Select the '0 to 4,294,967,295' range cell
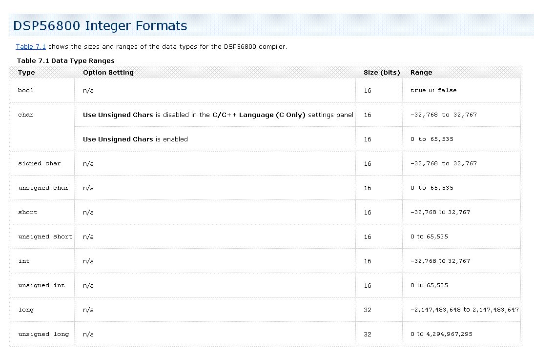Viewport: 534px width, 354px height. pyautogui.click(x=441, y=334)
